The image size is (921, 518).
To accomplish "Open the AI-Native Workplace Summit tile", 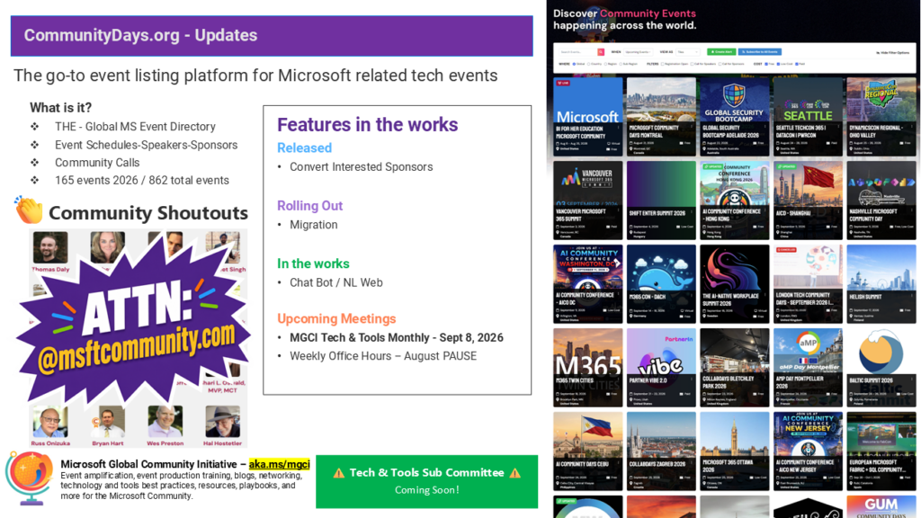I will [734, 283].
